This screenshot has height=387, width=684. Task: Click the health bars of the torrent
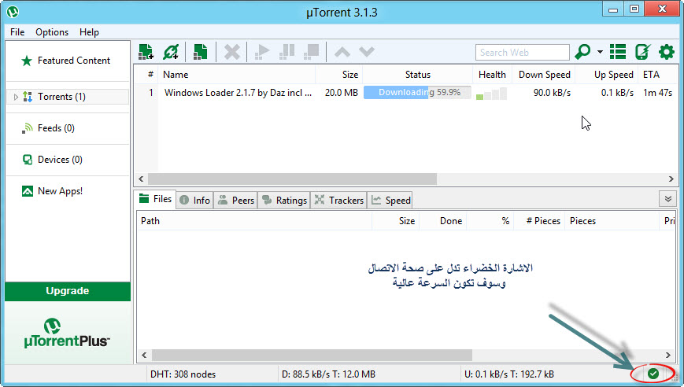[492, 94]
